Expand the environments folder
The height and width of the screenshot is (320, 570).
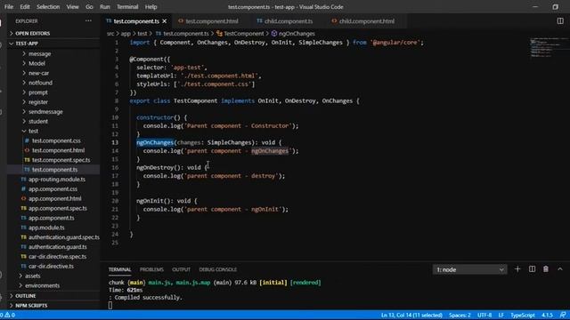pyautogui.click(x=42, y=285)
